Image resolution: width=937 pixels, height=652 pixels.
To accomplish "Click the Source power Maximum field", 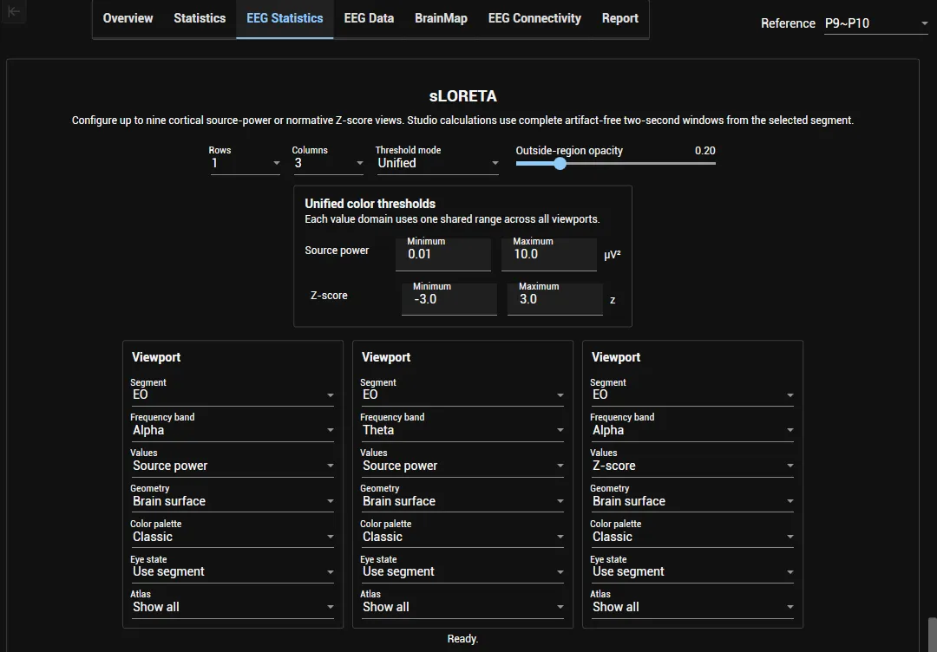I will (x=549, y=254).
